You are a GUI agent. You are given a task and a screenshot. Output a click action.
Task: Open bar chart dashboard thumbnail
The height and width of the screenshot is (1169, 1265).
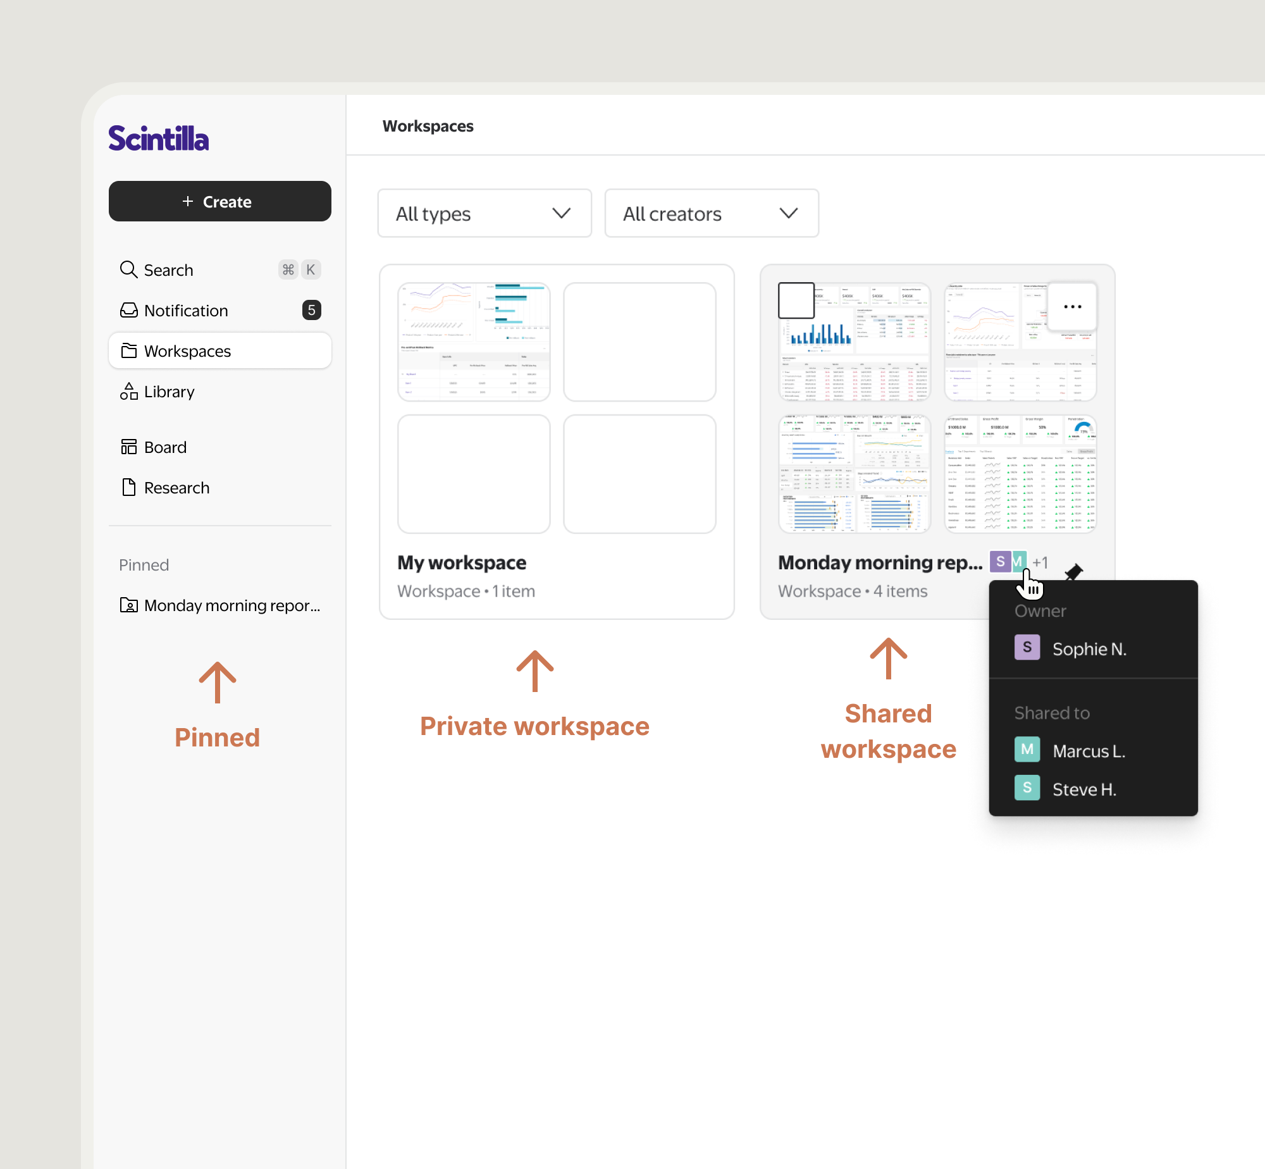(x=855, y=342)
